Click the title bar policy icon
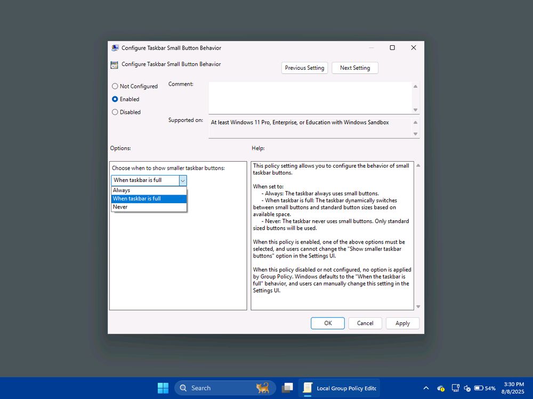The width and height of the screenshot is (533, 399). coord(115,48)
